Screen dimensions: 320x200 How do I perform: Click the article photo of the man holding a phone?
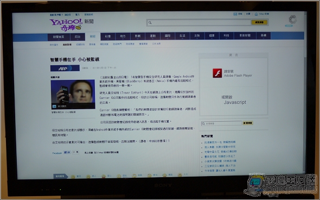73,94
